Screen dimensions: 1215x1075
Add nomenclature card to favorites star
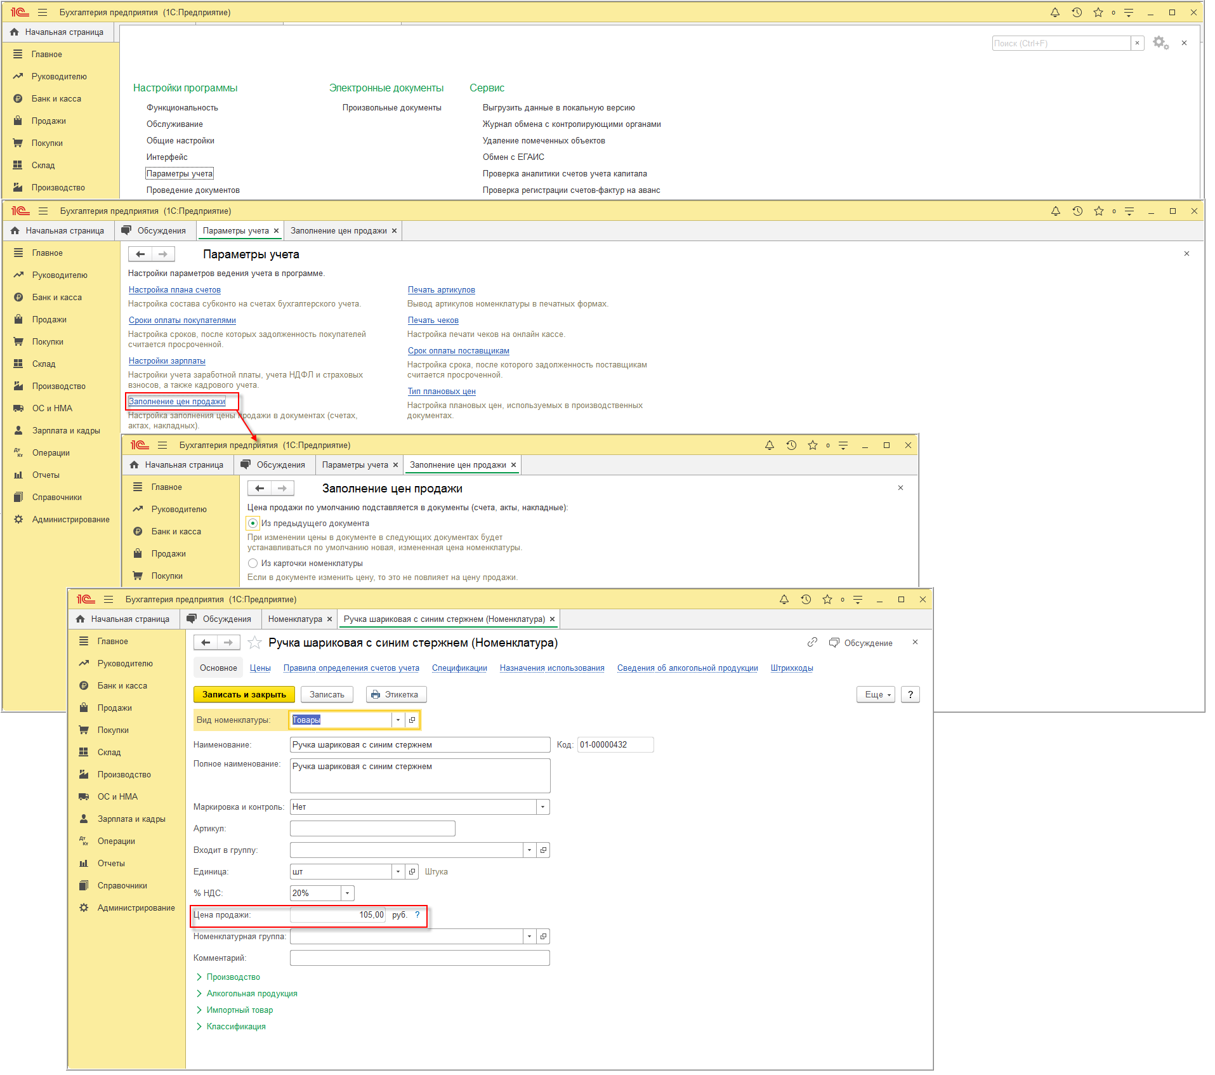(254, 643)
